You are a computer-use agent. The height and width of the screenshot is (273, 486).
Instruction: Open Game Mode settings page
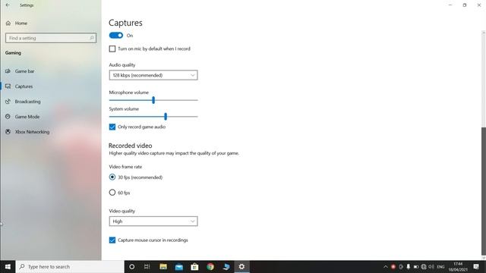point(22,117)
